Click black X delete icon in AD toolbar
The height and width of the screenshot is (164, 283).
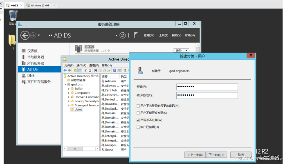[96, 70]
